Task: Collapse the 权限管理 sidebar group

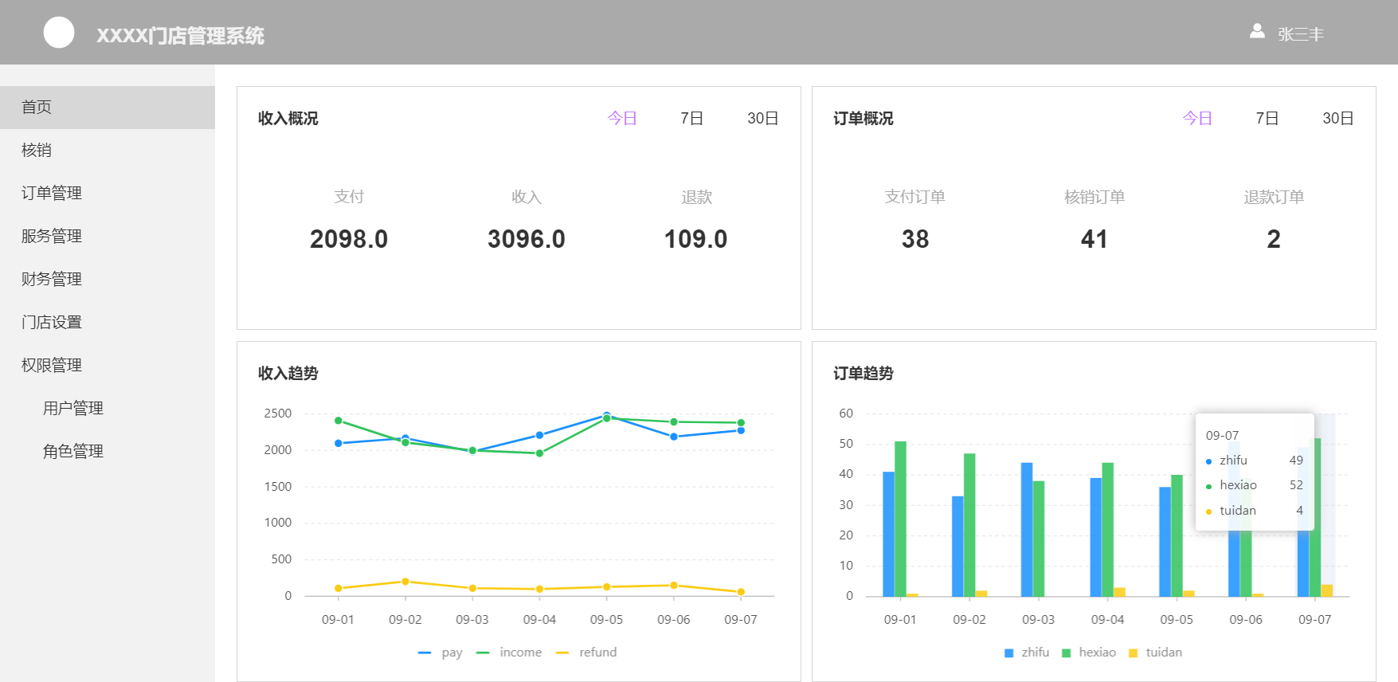Action: [x=52, y=366]
